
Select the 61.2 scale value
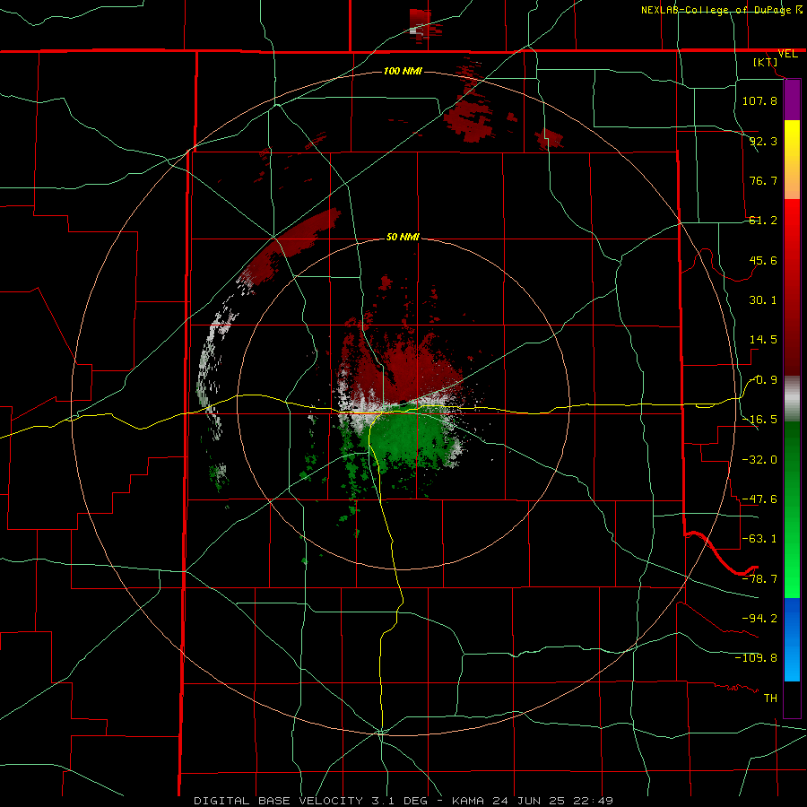(763, 221)
